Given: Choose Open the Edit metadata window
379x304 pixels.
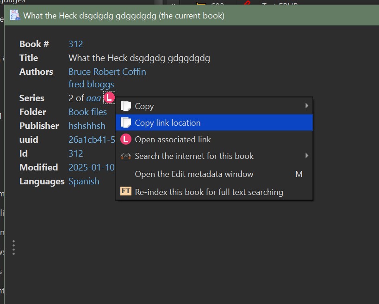Looking at the screenshot, I should (x=194, y=174).
